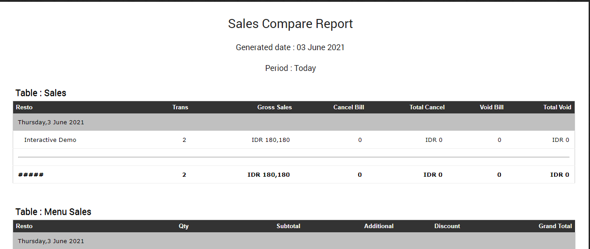Select the Interactive Demo resto row
590x249 pixels.
(50, 140)
